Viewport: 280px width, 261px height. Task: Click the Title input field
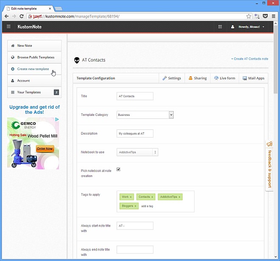(135, 96)
